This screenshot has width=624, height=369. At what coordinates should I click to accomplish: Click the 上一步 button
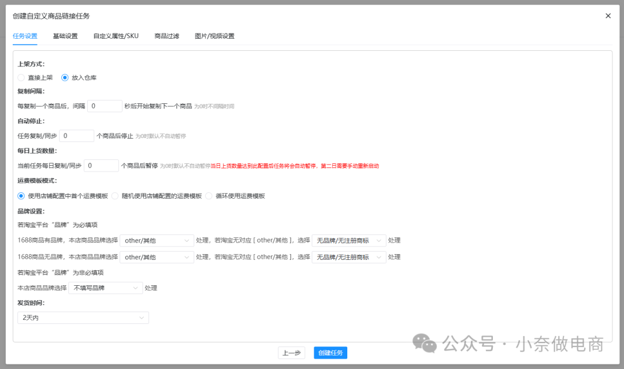click(291, 353)
